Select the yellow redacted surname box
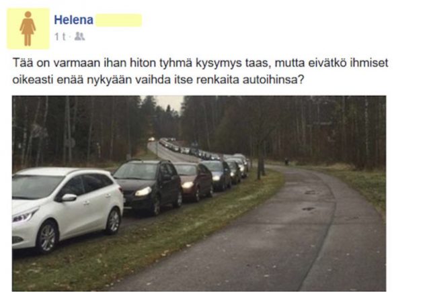The width and height of the screenshot is (425, 292). point(119,20)
